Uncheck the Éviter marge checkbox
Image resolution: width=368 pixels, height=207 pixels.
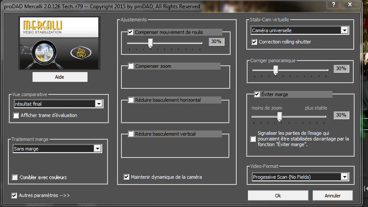[x=257, y=94]
